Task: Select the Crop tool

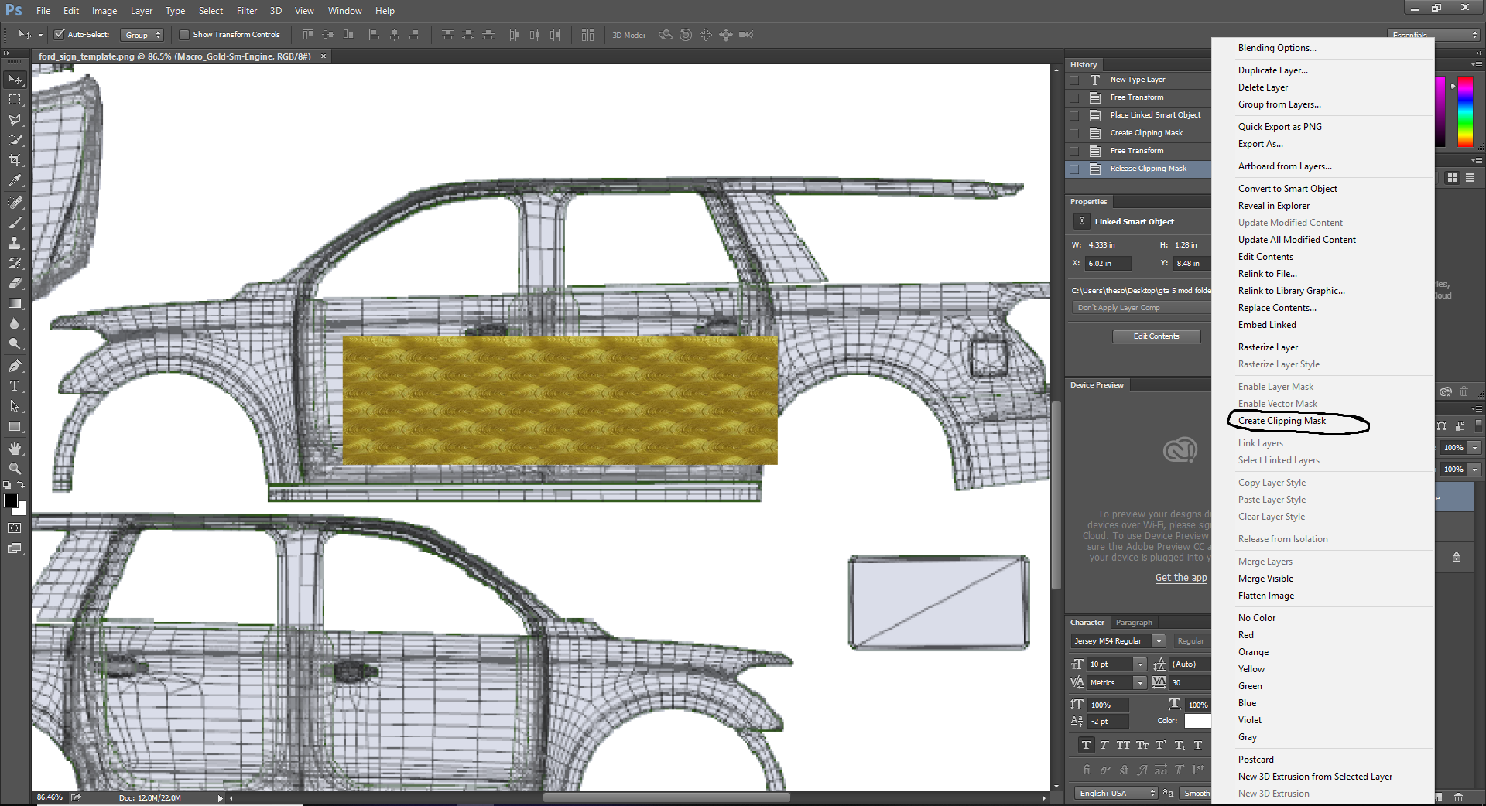Action: point(15,160)
